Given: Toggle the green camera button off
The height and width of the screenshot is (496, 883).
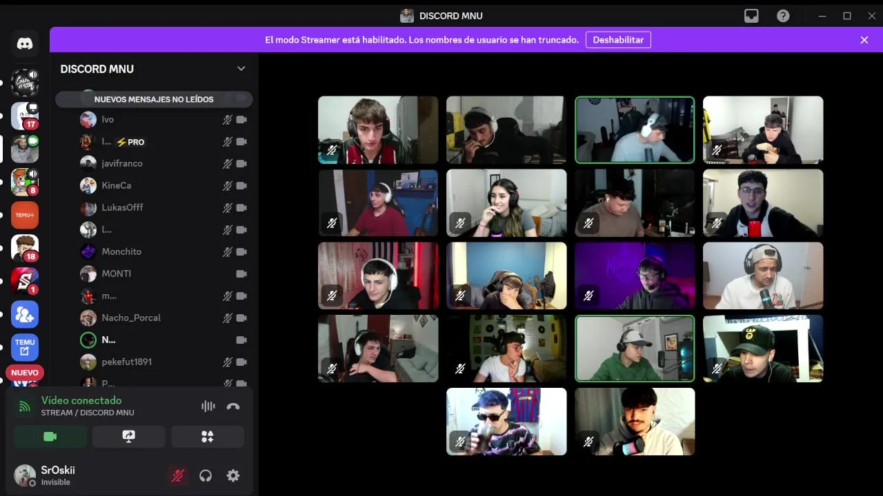Looking at the screenshot, I should point(50,437).
